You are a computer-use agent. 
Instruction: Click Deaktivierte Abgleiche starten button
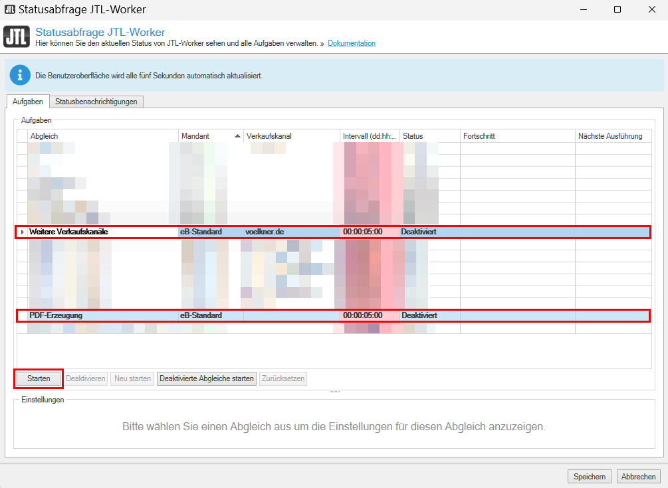[x=206, y=378]
